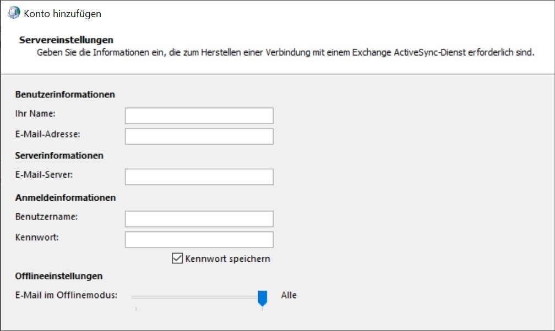
Task: Select the E-Mail-Adresse text field
Action: 198,136
